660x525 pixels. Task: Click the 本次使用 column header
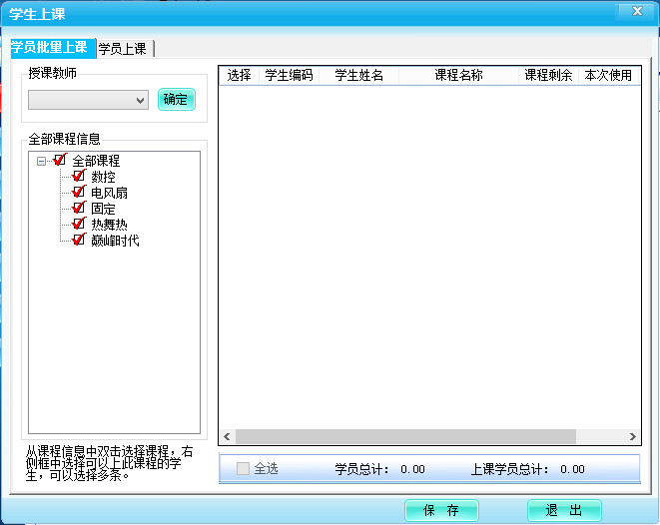(x=608, y=75)
